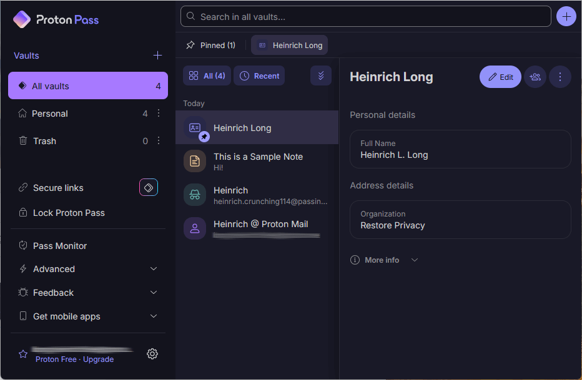Expand the Advanced section
This screenshot has height=380, width=582.
(x=88, y=269)
